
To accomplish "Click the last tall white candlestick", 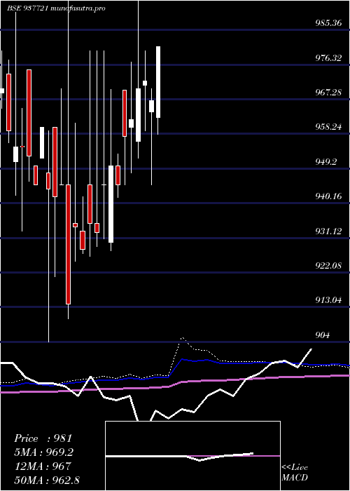I will tap(158, 82).
